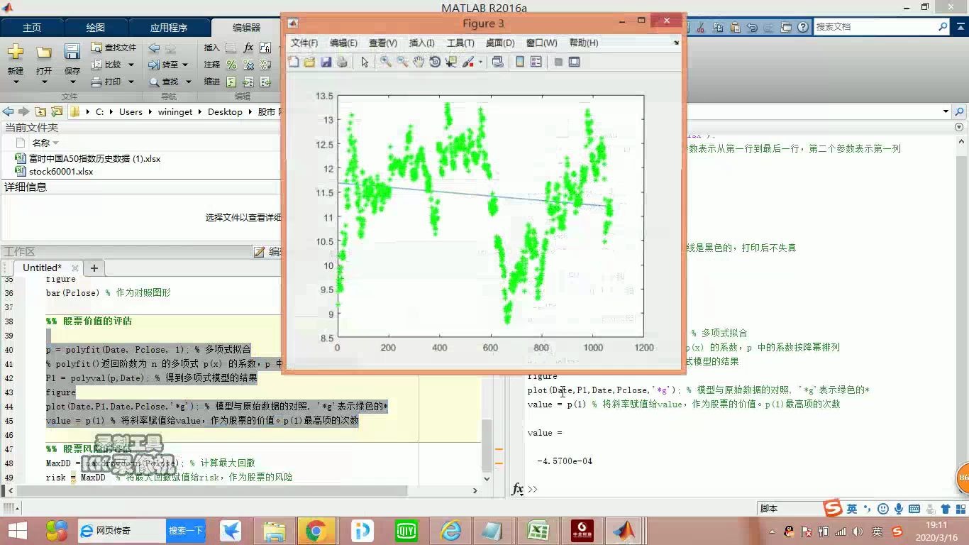This screenshot has height=545, width=969.
Task: Click the Link Plot icon
Action: [498, 62]
